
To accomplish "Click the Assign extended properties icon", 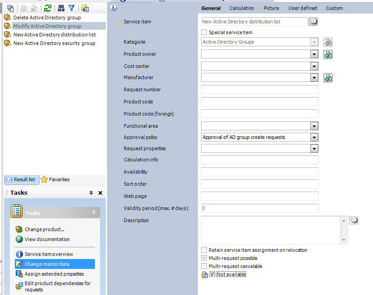I will 19,274.
